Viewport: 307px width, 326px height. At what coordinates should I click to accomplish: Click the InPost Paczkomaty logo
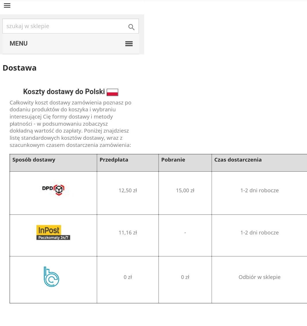(x=53, y=232)
